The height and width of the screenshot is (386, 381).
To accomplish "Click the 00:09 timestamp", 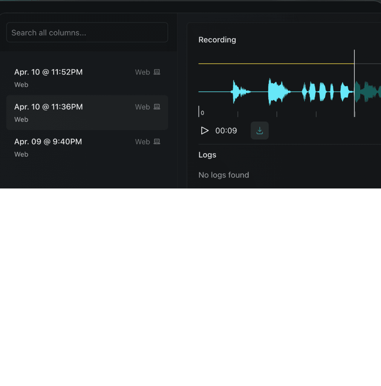I will 226,130.
